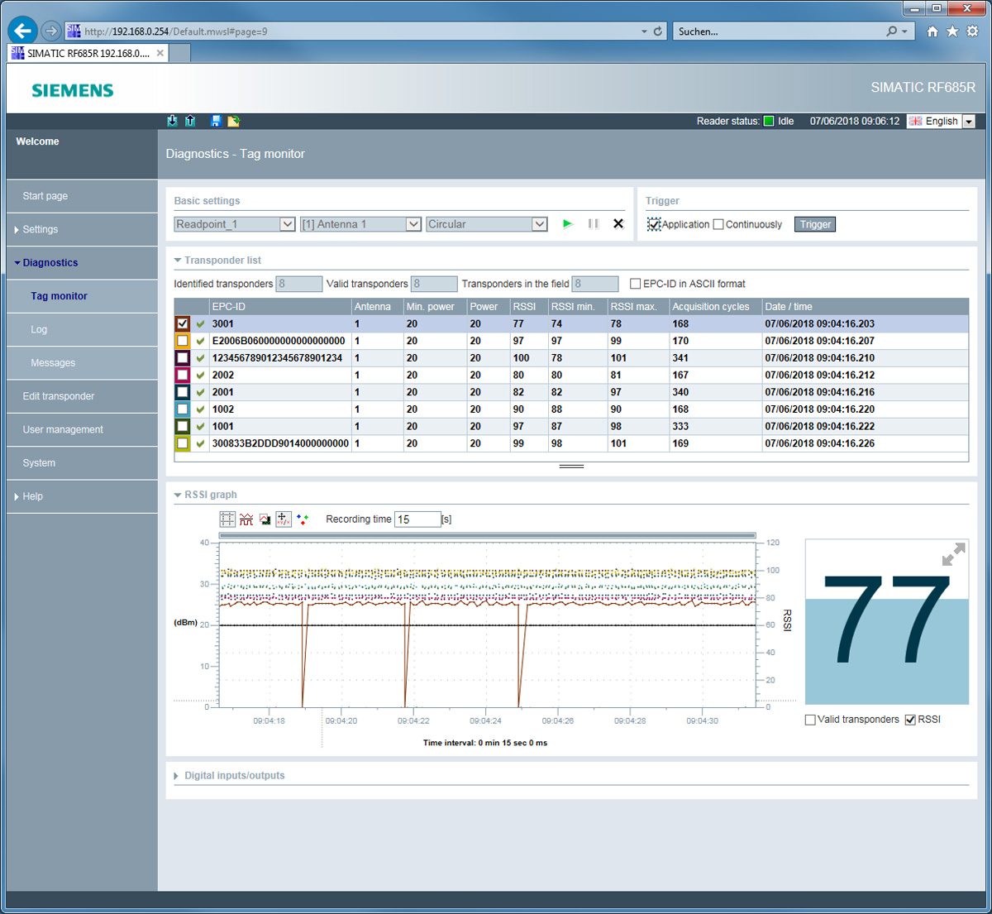Screen dimensions: 992x914
Task: Tick the Valid transponders checkbox below RSSI display
Action: pyautogui.click(x=810, y=720)
